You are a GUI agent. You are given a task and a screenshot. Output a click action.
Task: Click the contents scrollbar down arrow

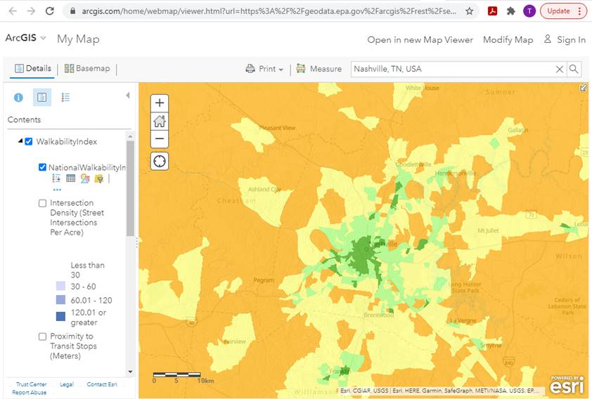point(130,372)
